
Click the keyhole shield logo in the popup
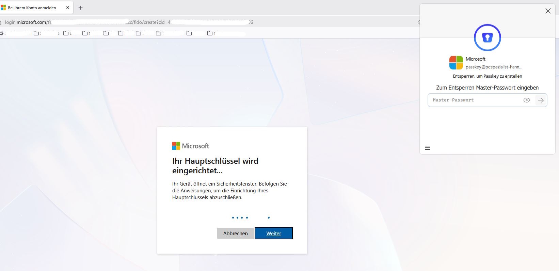point(488,37)
